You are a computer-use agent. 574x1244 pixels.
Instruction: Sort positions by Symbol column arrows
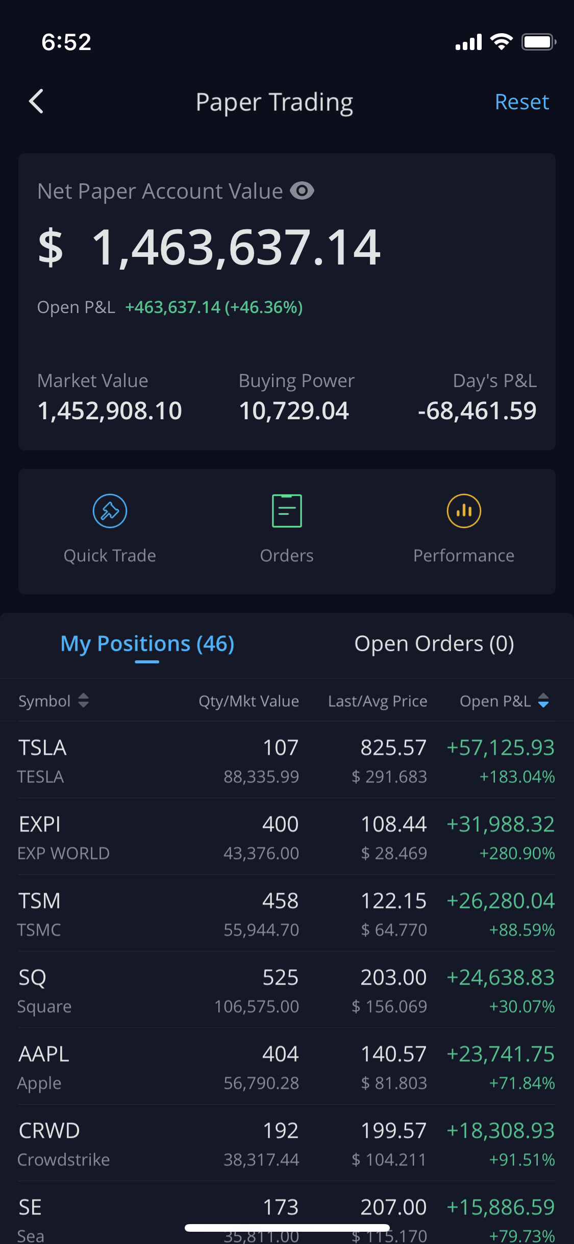point(84,701)
